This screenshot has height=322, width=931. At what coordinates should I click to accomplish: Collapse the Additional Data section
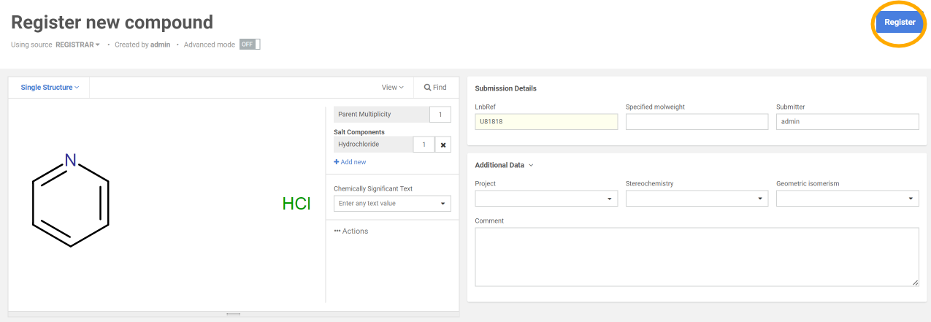[504, 165]
